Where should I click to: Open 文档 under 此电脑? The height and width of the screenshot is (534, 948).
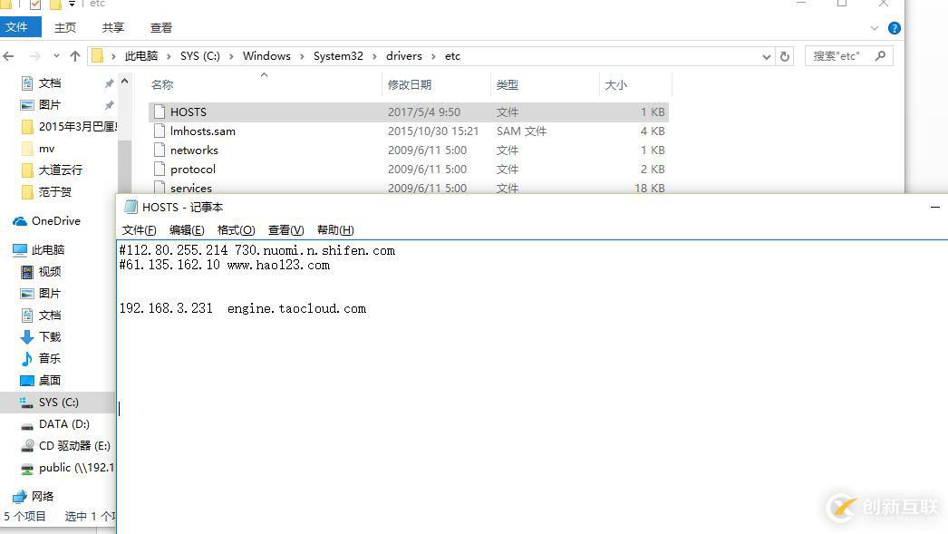(50, 316)
